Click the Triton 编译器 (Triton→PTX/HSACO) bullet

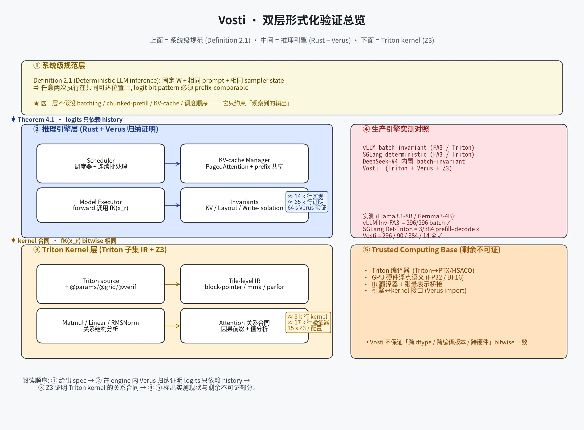(420, 271)
